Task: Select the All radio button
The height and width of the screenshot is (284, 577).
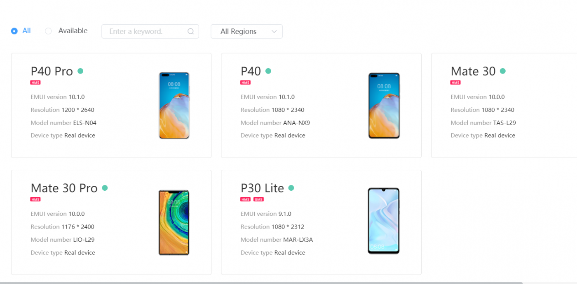Action: point(14,31)
